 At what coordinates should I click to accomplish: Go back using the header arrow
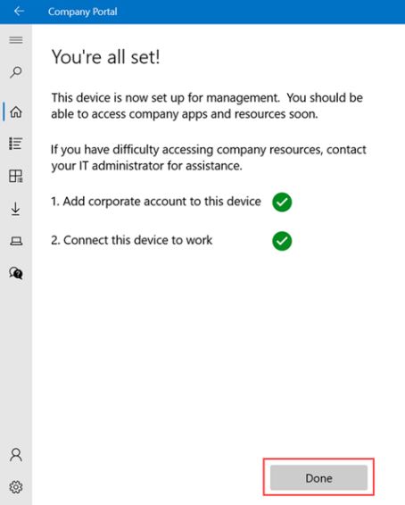point(19,12)
